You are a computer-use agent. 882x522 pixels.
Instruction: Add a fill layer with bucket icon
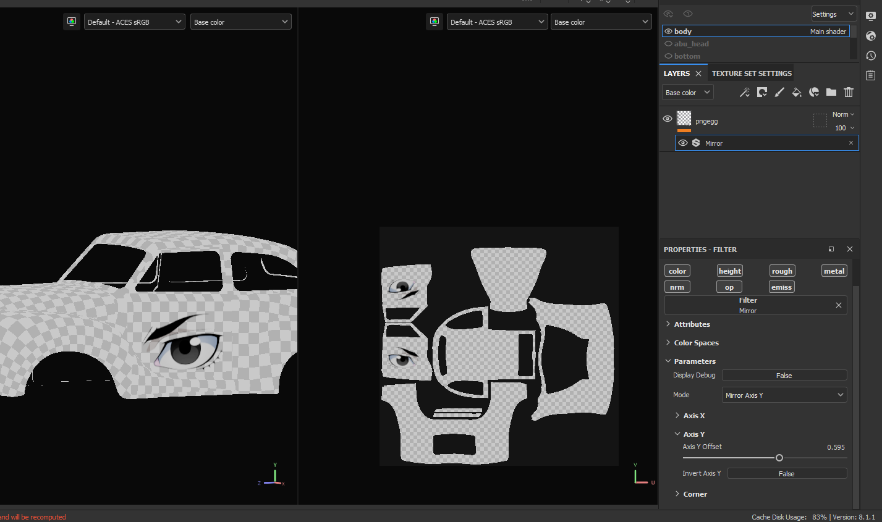tap(797, 93)
